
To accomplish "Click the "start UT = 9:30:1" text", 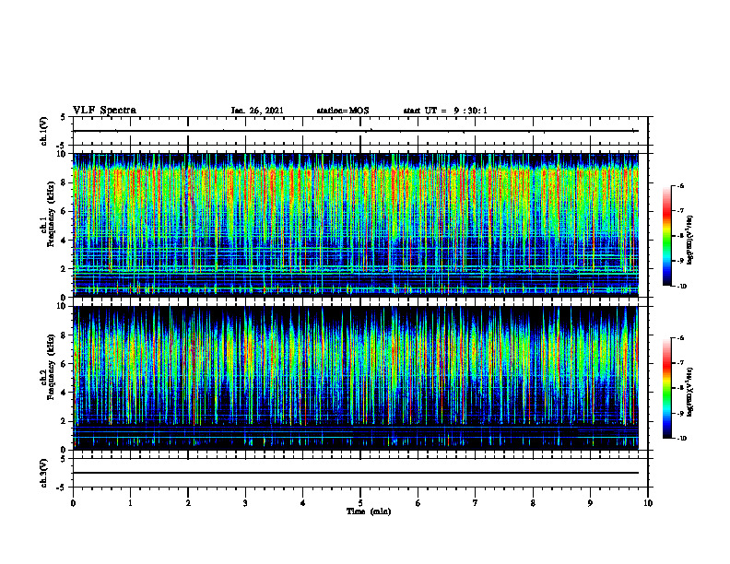I will (445, 111).
